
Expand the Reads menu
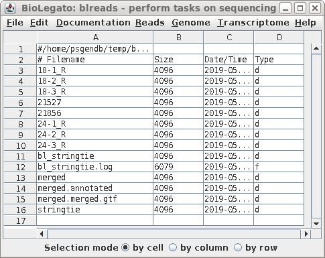[150, 23]
